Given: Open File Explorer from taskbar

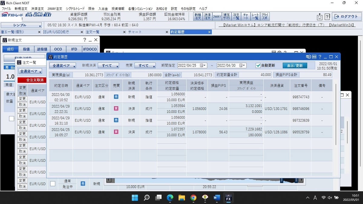Looking at the screenshot, I should point(182,198).
